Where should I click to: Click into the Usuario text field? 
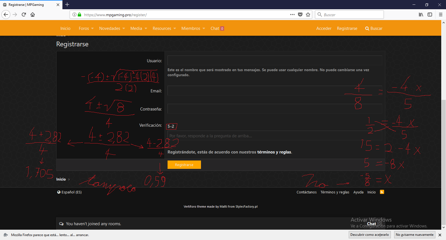pos(275,61)
